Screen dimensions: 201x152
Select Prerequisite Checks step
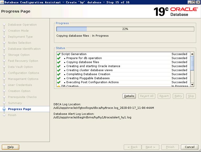[22, 97]
